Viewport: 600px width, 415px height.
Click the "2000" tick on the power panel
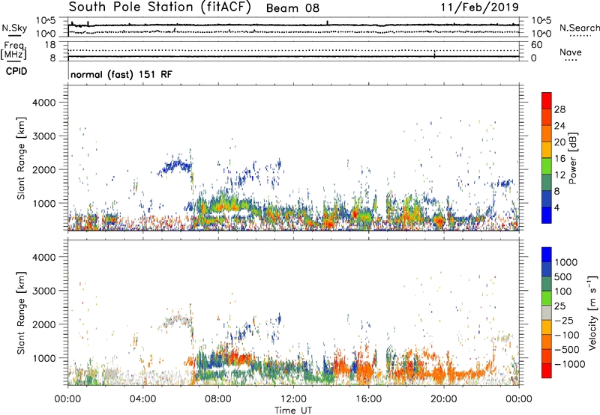(x=43, y=169)
